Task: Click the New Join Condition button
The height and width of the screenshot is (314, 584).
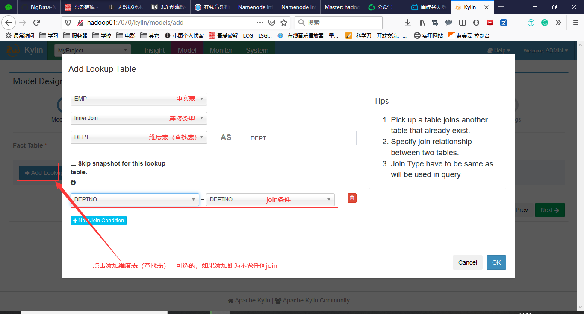Action: pyautogui.click(x=98, y=221)
